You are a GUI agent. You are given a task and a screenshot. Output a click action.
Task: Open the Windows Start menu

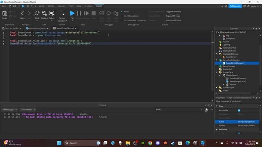click(x=59, y=143)
